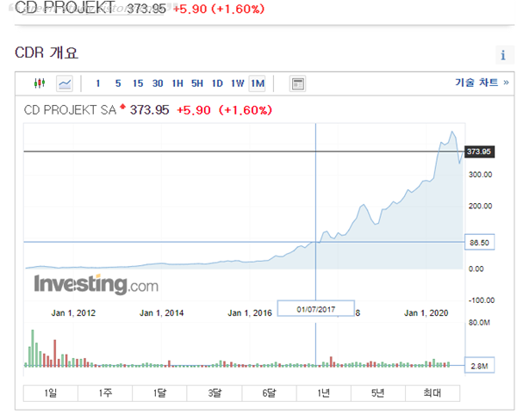Select the 1년 time range tab
The width and height of the screenshot is (517, 414).
[x=324, y=393]
